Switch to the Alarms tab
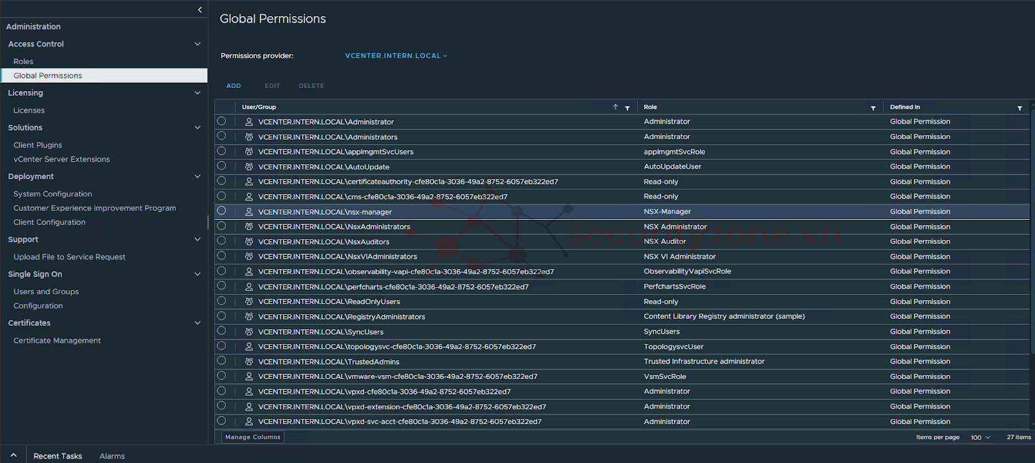 click(112, 456)
